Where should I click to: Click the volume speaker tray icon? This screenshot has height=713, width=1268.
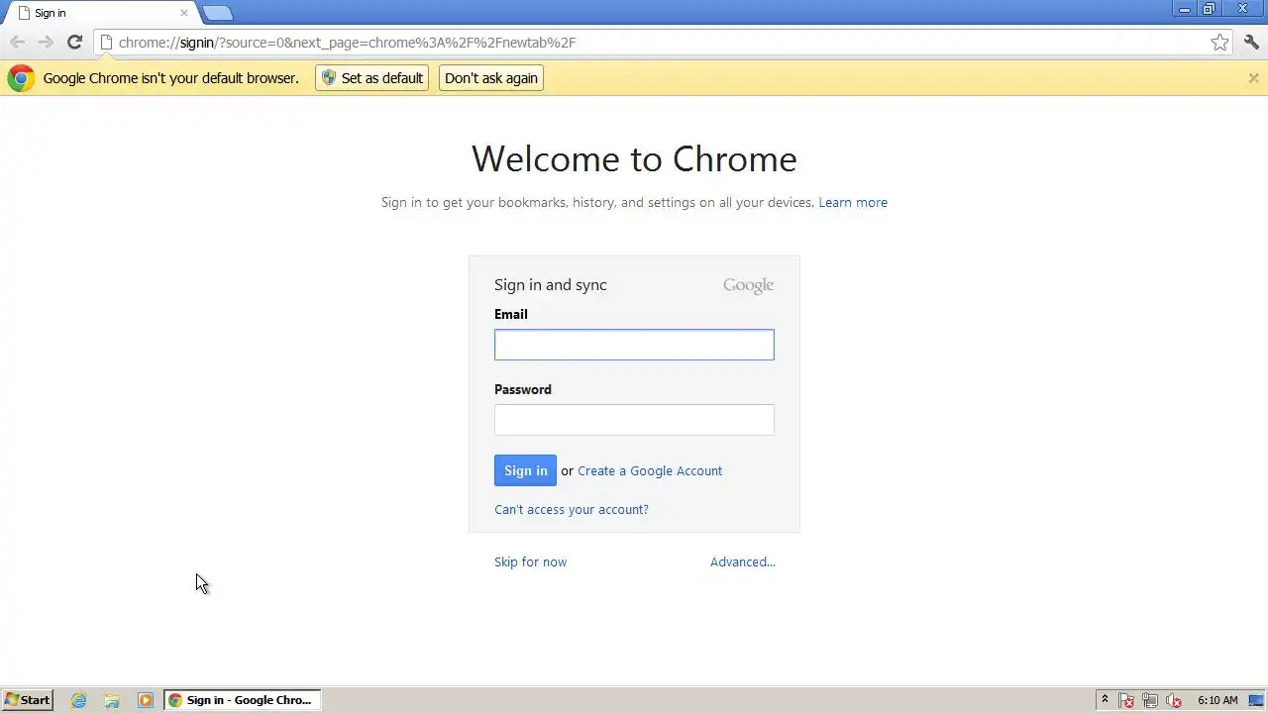[1174, 700]
